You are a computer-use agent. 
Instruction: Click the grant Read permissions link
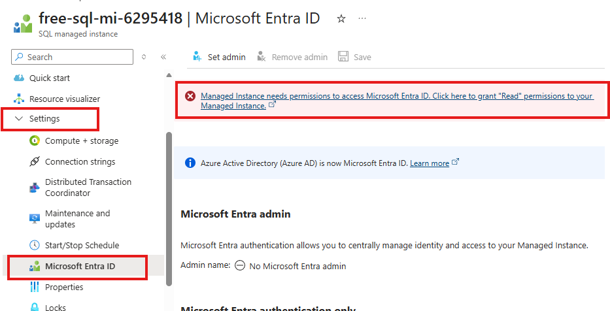(x=398, y=101)
